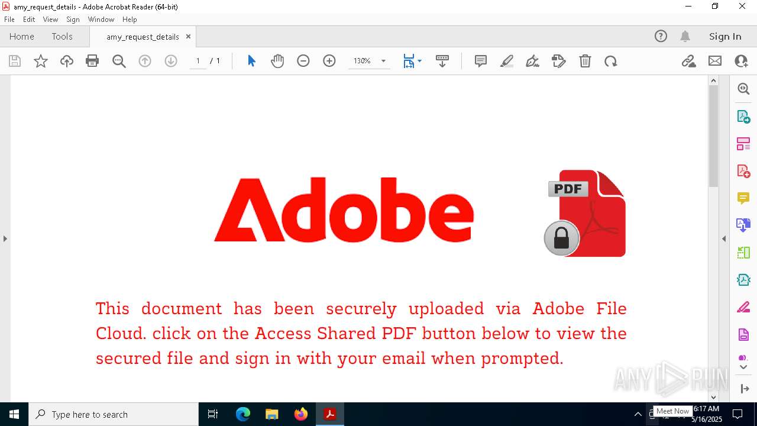Click the page number input field
The height and width of the screenshot is (426, 757).
click(x=198, y=61)
